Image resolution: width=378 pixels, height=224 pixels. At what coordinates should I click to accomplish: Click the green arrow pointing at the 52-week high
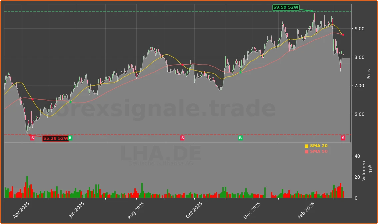pyautogui.click(x=307, y=10)
